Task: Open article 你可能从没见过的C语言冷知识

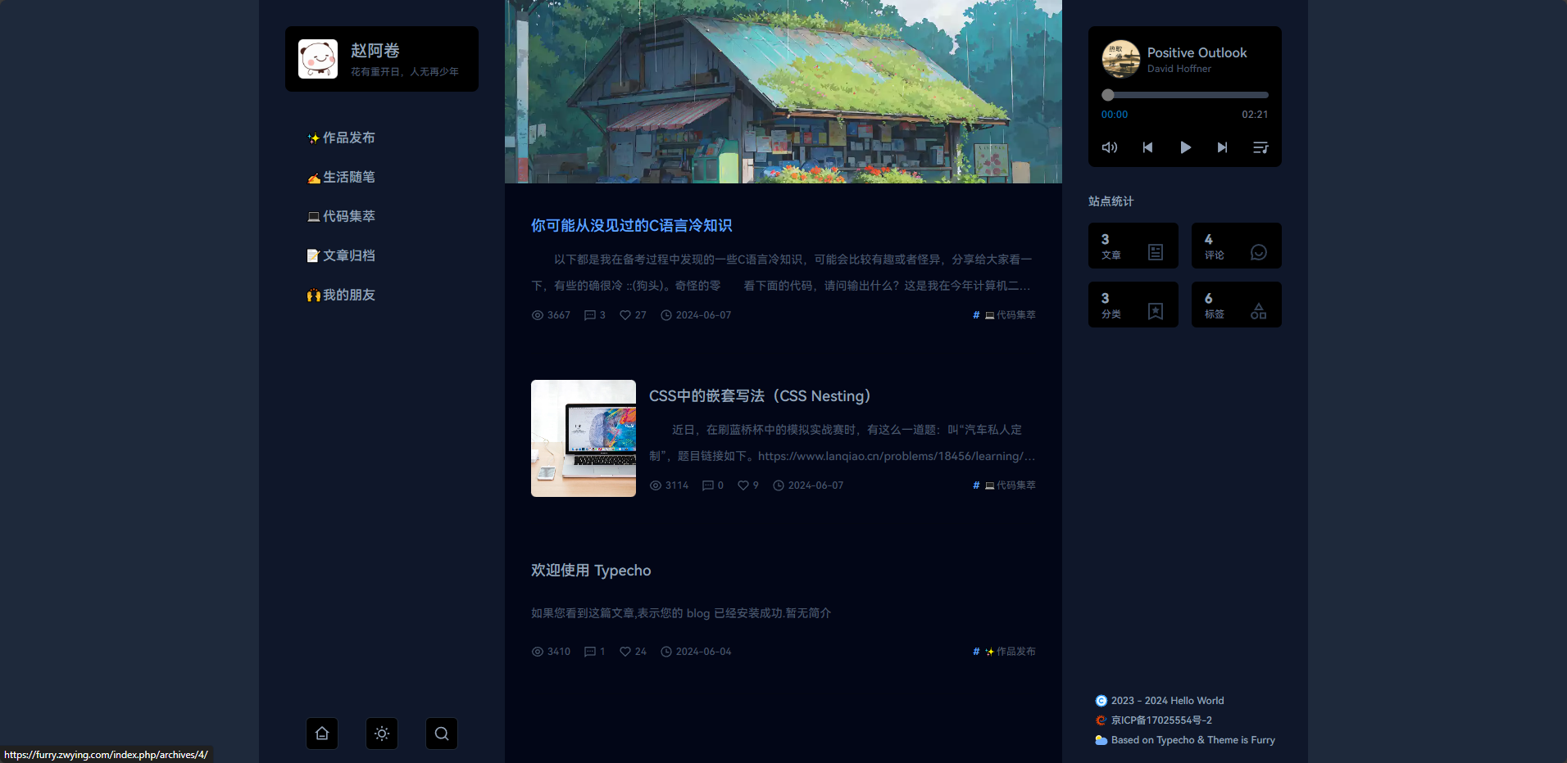Action: pos(631,225)
